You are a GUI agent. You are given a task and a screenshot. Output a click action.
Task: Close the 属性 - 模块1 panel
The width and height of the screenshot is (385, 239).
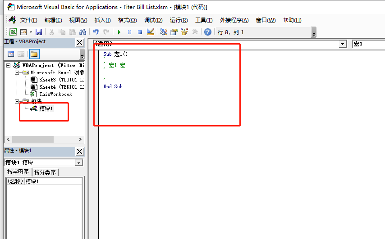tap(79, 152)
